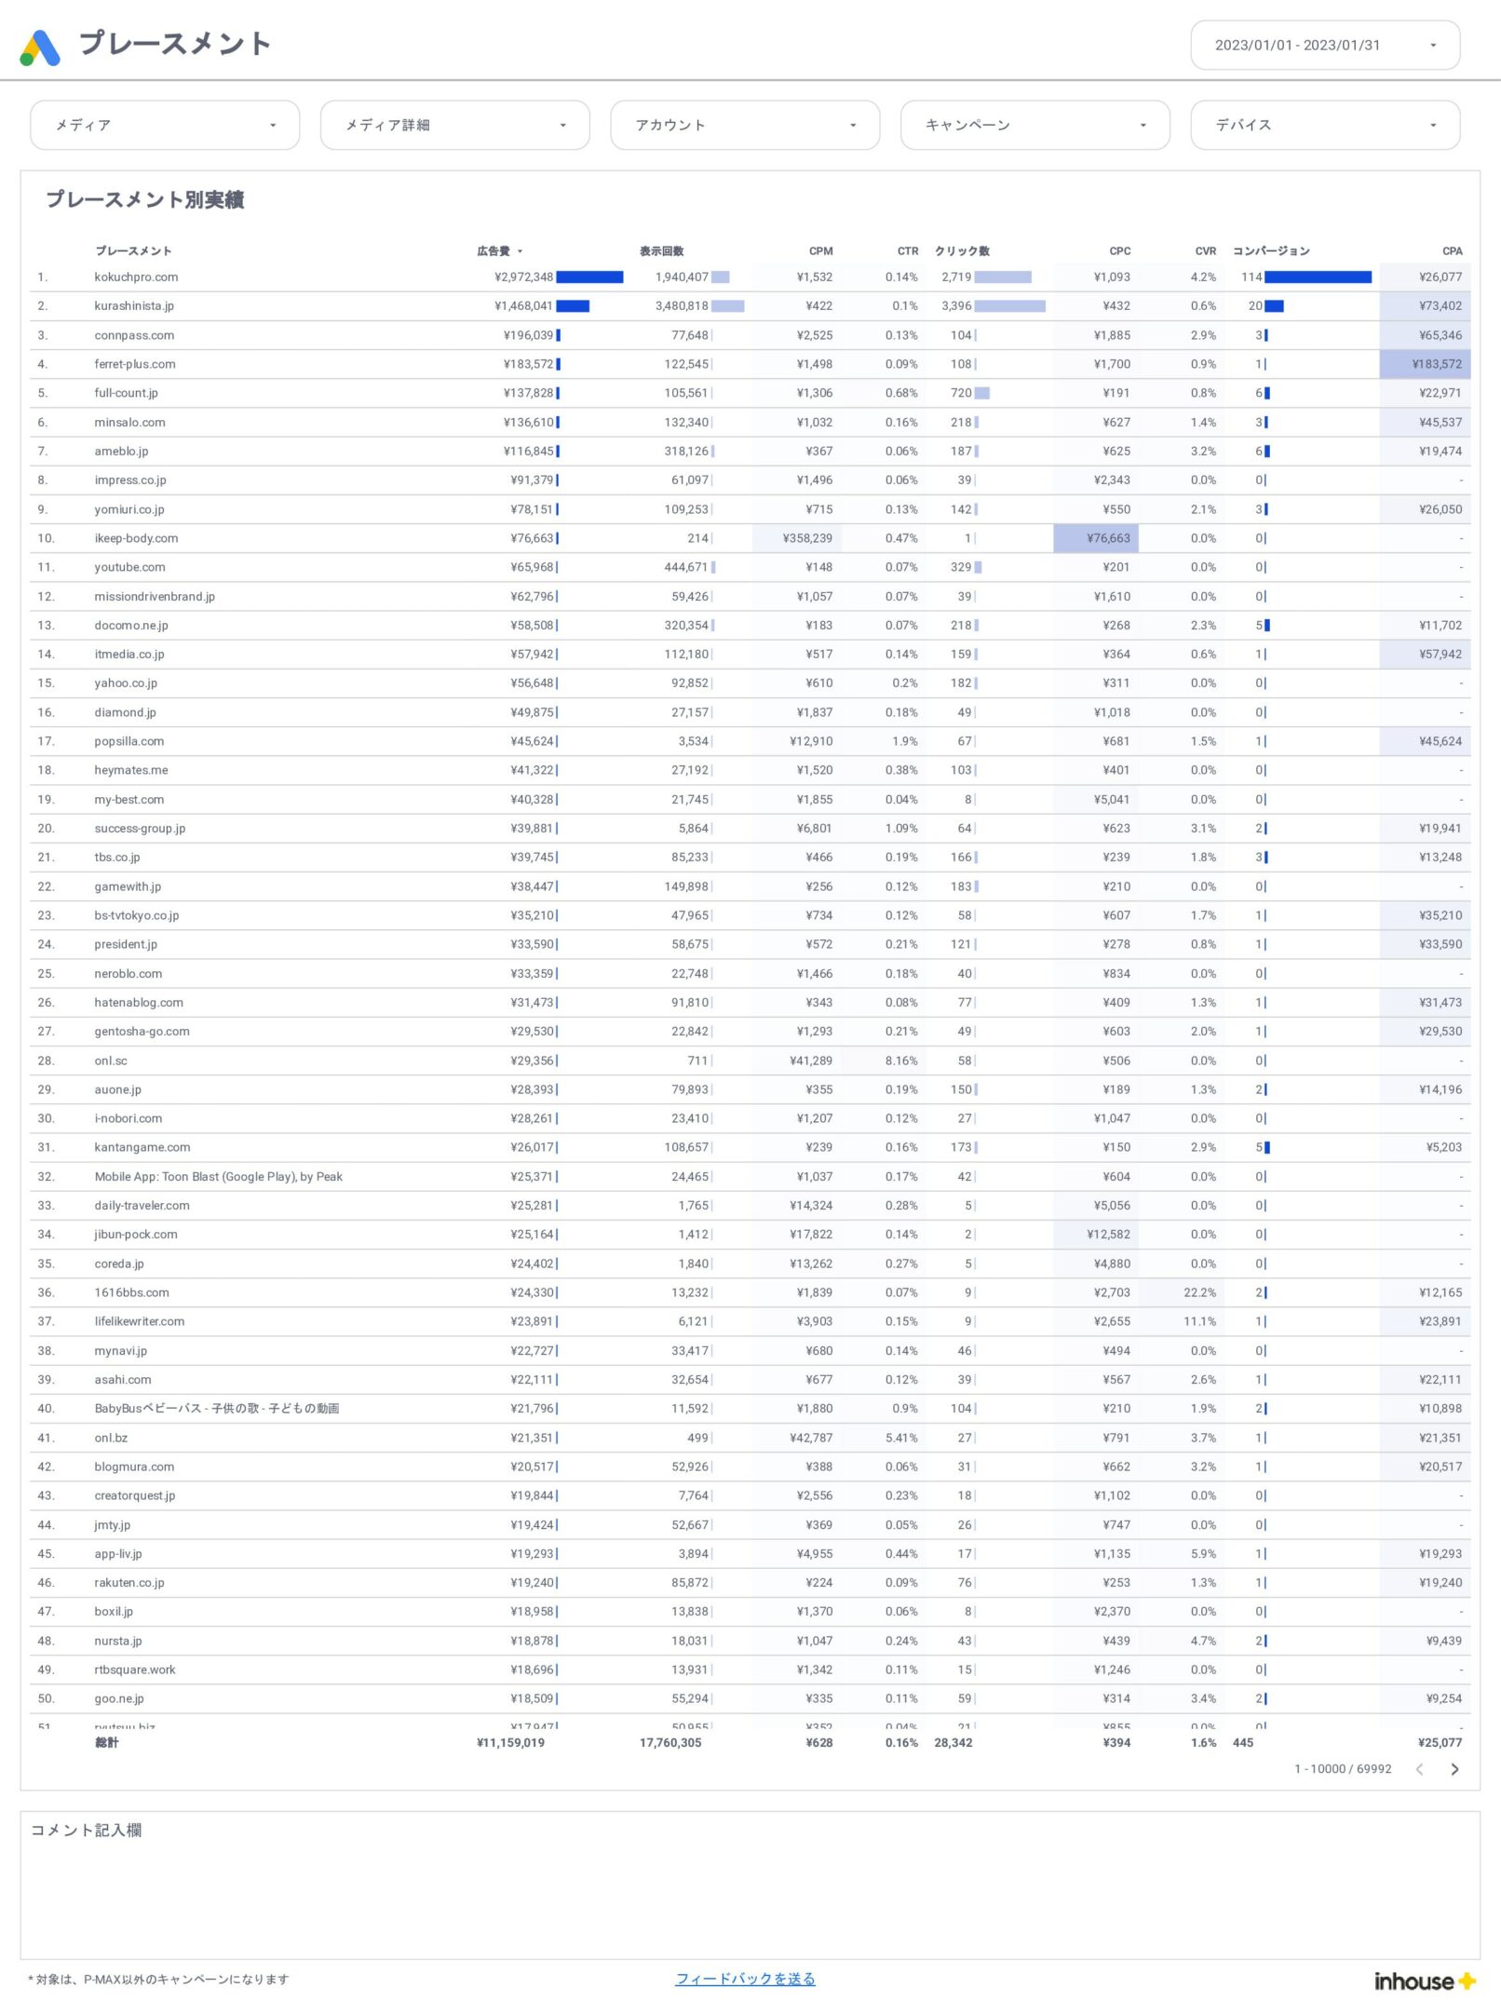Expand the メディア filter dropdown
Image resolution: width=1501 pixels, height=2001 pixels.
pyautogui.click(x=165, y=125)
